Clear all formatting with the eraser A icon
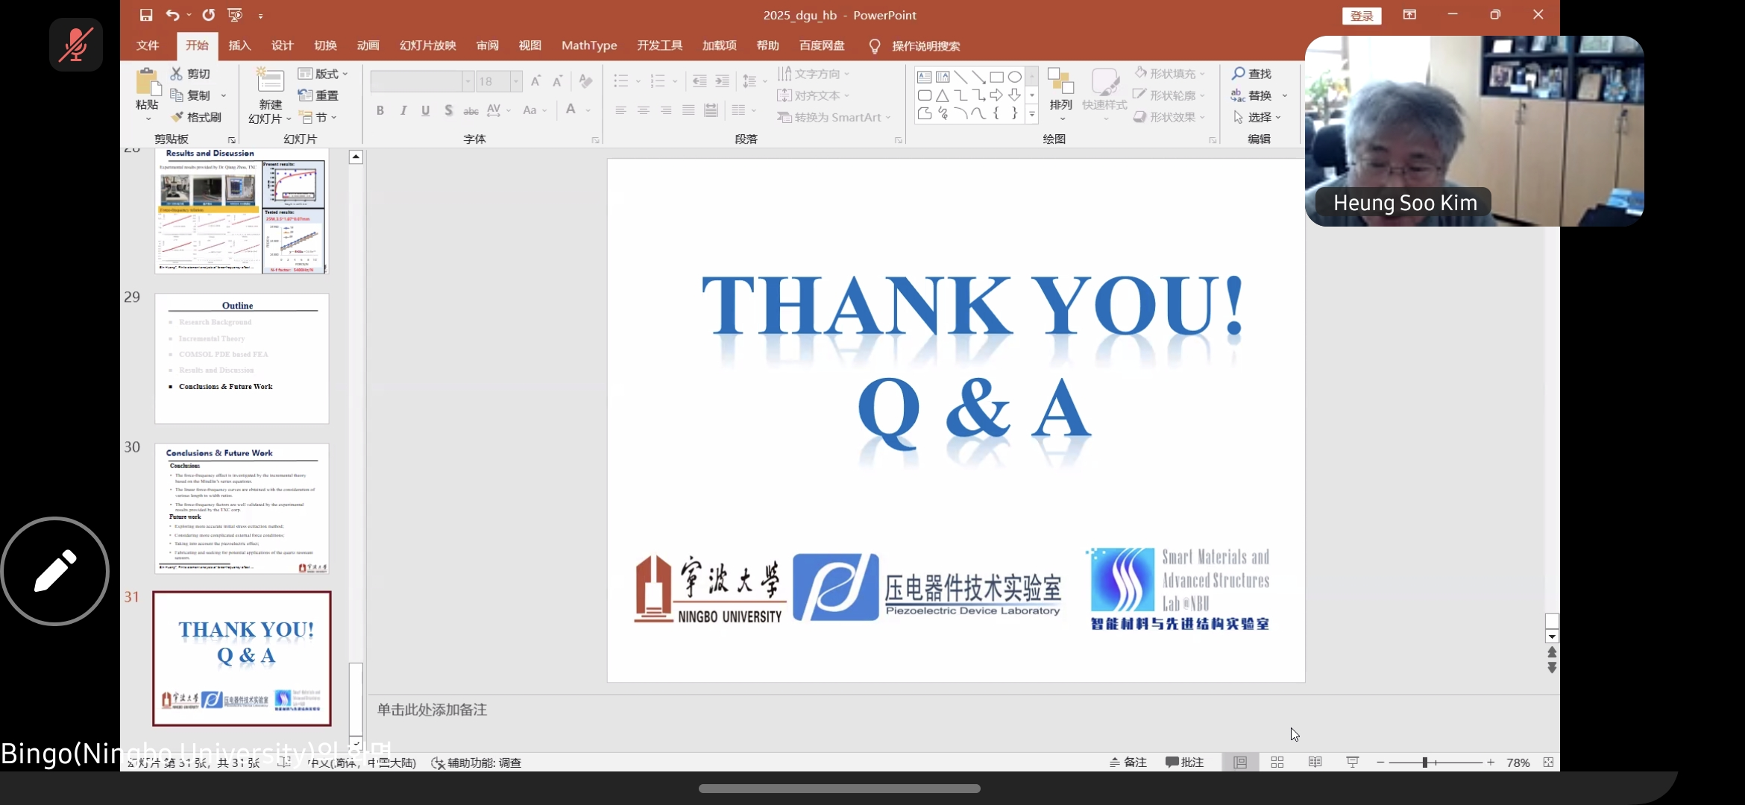The image size is (1745, 805). click(586, 81)
